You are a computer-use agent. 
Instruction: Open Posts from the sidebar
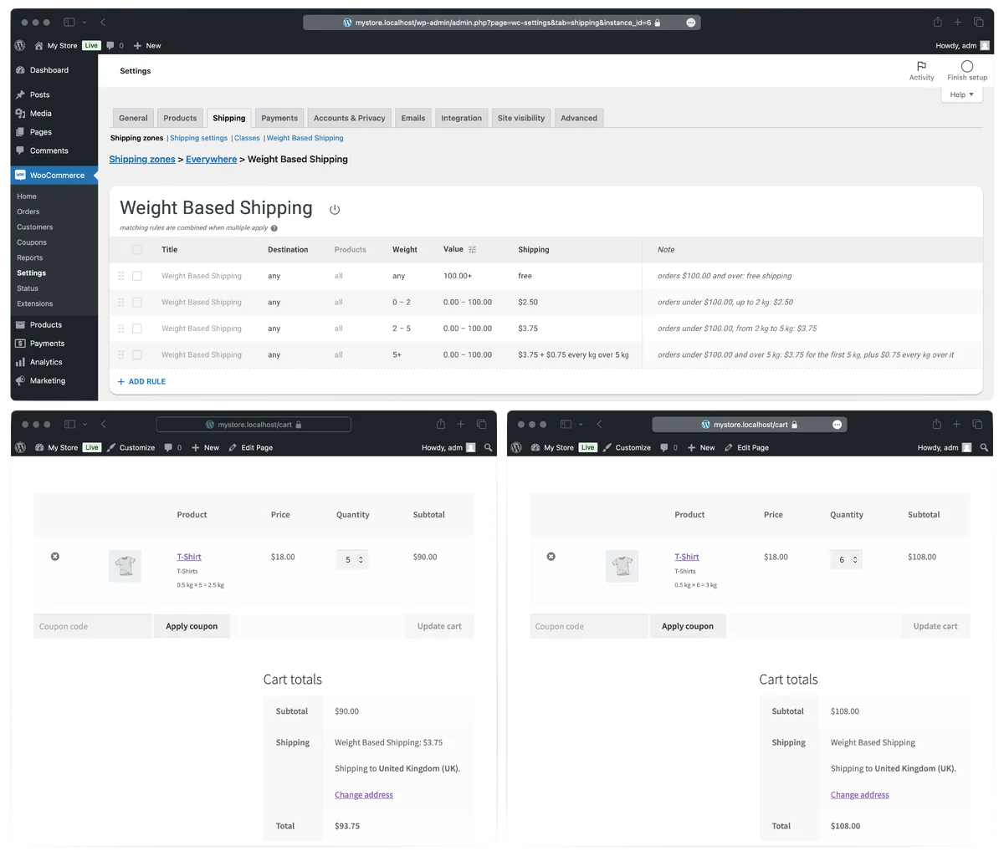pos(39,94)
